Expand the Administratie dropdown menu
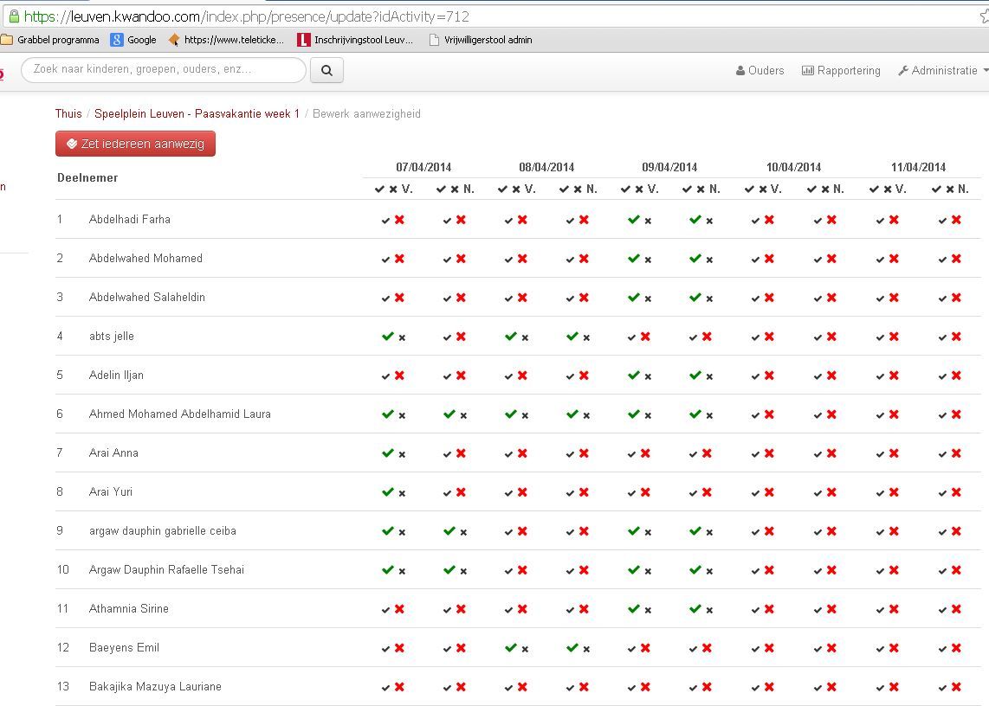The width and height of the screenshot is (989, 706). click(943, 71)
